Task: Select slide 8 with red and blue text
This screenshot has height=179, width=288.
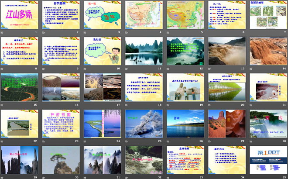Action: [x=20, y=51]
